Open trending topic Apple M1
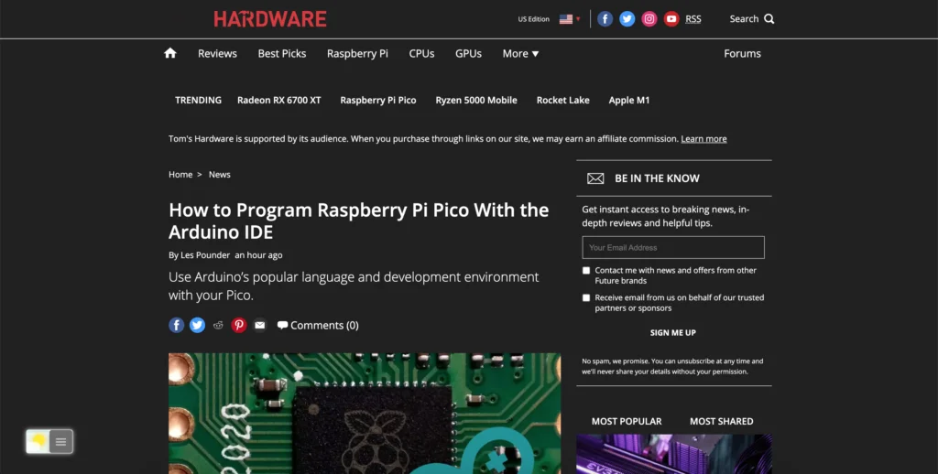 (x=628, y=101)
